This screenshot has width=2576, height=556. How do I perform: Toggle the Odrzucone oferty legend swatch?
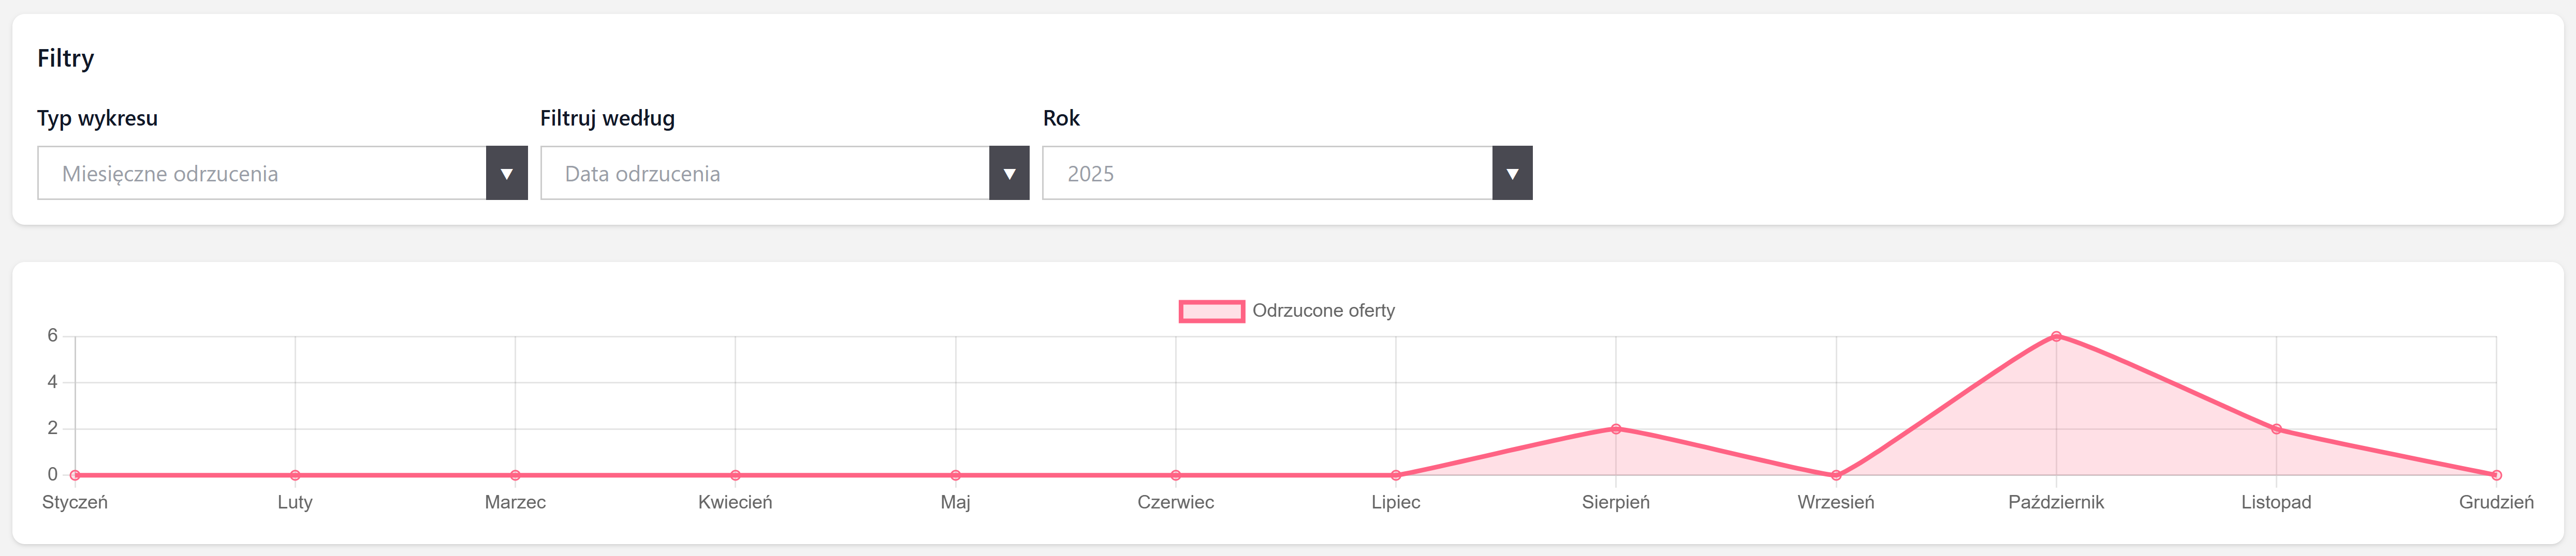(1211, 312)
